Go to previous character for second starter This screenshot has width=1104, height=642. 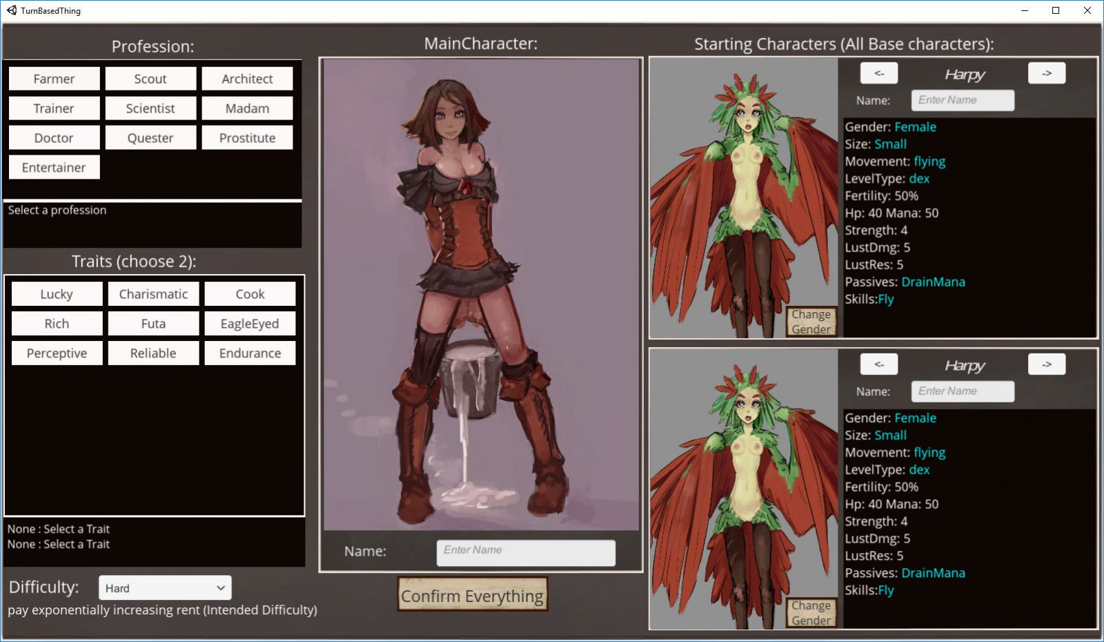879,364
